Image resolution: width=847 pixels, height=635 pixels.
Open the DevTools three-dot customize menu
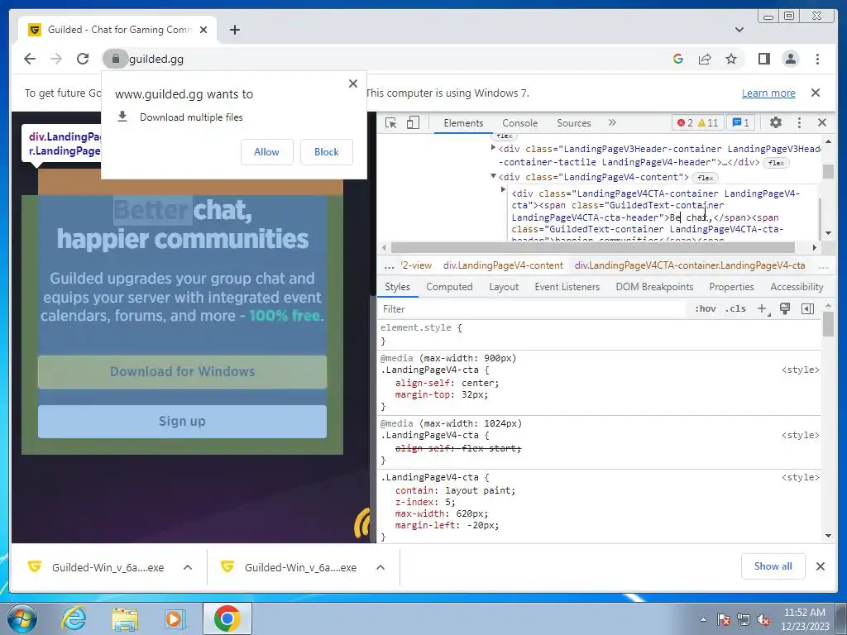click(800, 122)
